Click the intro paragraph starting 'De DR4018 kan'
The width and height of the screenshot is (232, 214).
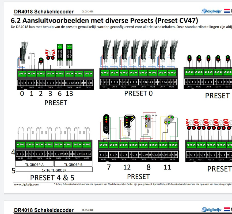click(121, 27)
